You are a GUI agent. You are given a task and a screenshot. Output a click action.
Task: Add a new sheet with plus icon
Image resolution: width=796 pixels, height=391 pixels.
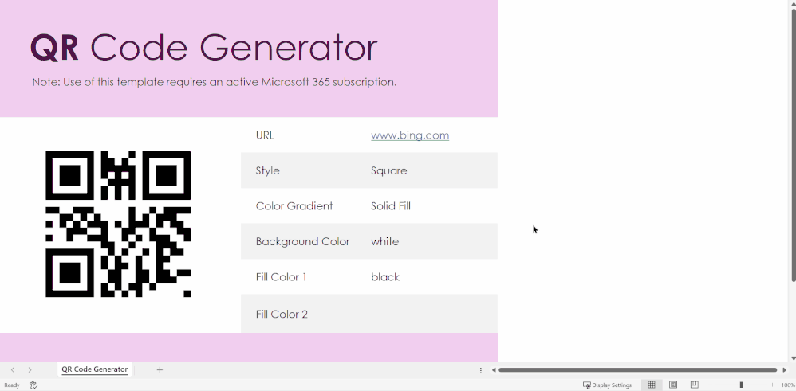click(160, 370)
